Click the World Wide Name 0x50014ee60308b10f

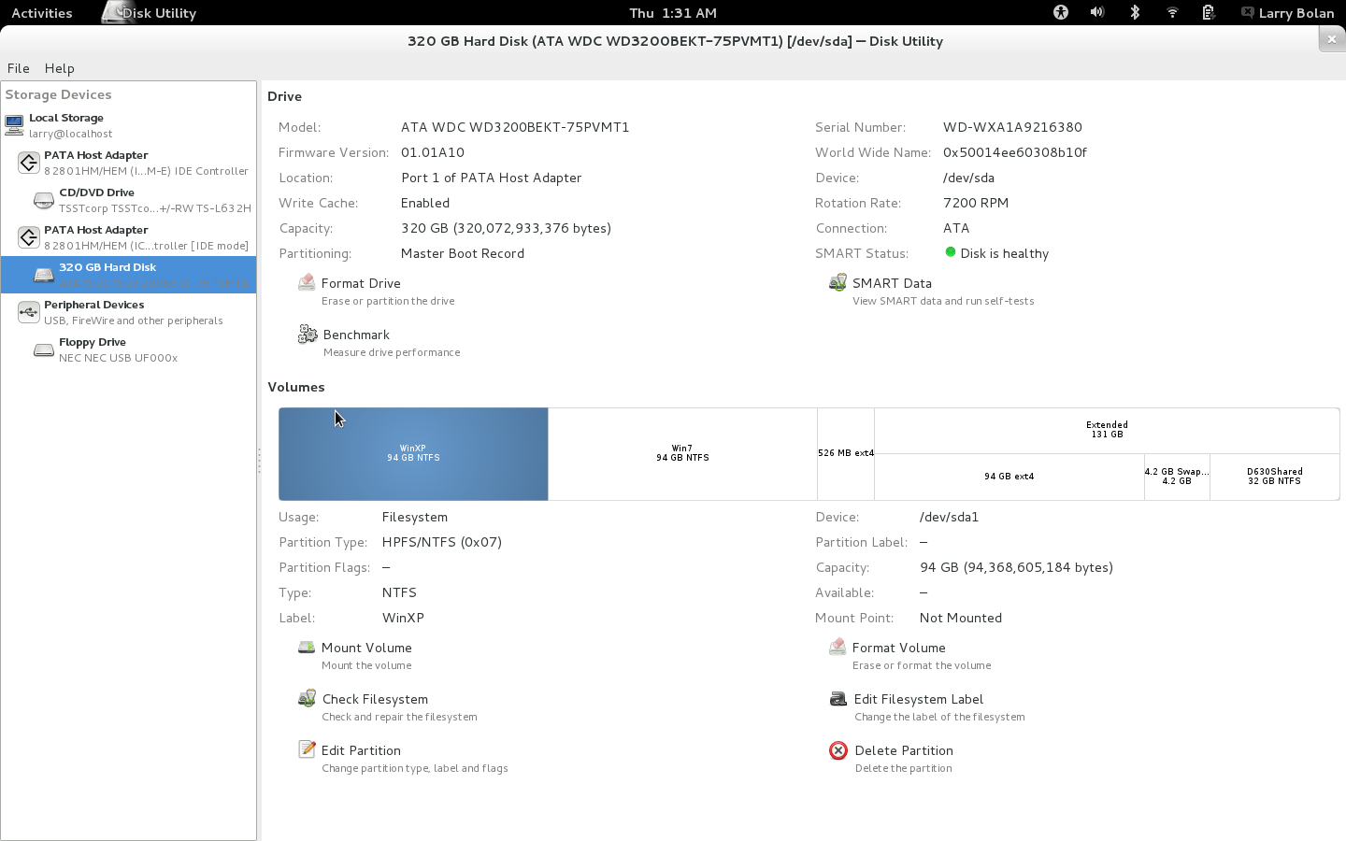[x=1015, y=152]
